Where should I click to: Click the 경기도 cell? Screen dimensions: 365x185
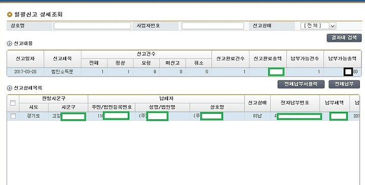[x=33, y=116]
